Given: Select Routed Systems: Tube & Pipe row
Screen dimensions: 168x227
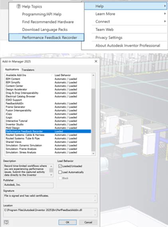Looking at the screenshot, I should click(48, 138).
